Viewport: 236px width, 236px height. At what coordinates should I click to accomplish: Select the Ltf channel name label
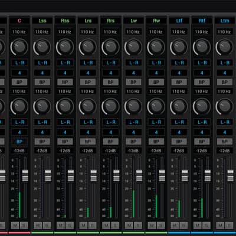pos(179,21)
